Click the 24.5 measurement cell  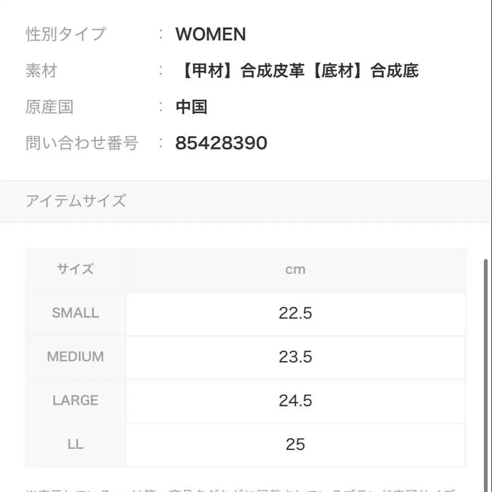pyautogui.click(x=295, y=401)
